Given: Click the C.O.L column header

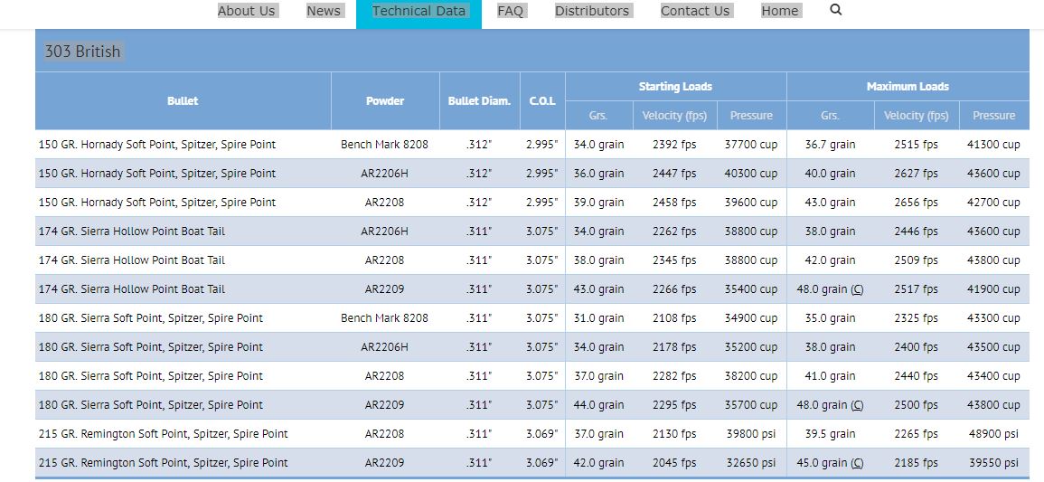Looking at the screenshot, I should click(x=542, y=101).
